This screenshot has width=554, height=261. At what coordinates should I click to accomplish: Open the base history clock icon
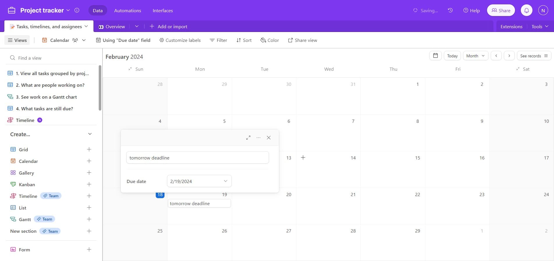coord(450,10)
